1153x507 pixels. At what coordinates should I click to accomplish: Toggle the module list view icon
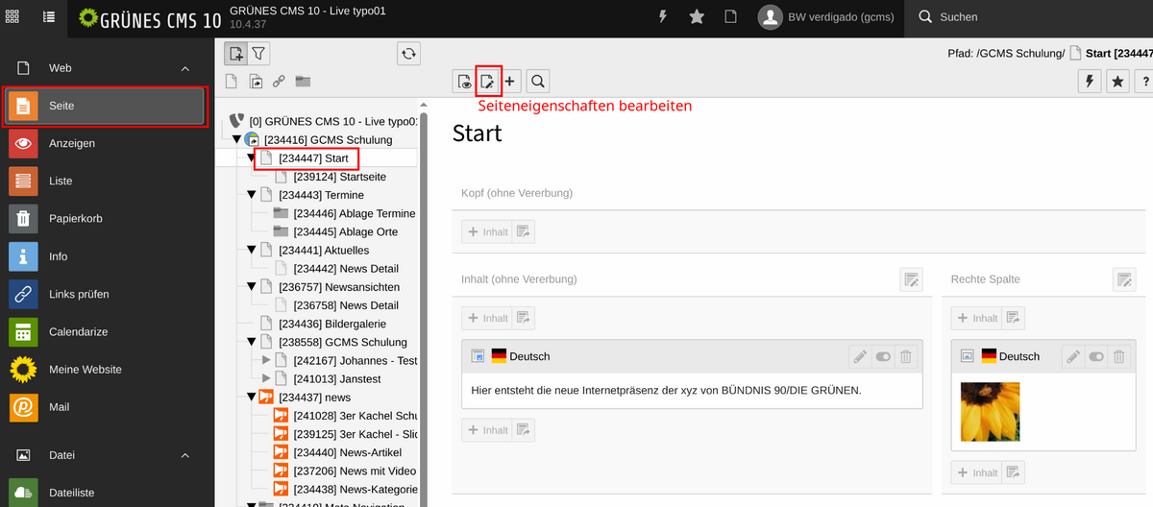tap(49, 16)
